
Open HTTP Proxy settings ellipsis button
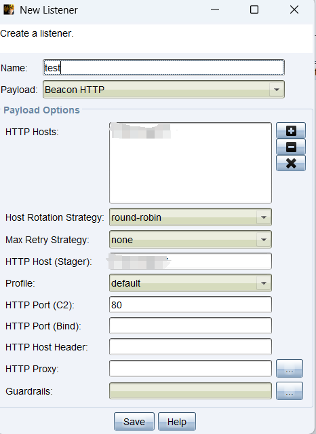290,368
